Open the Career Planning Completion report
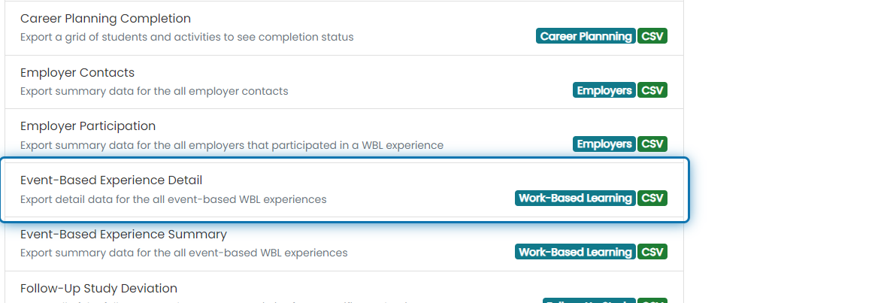This screenshot has width=890, height=303. coord(344,28)
